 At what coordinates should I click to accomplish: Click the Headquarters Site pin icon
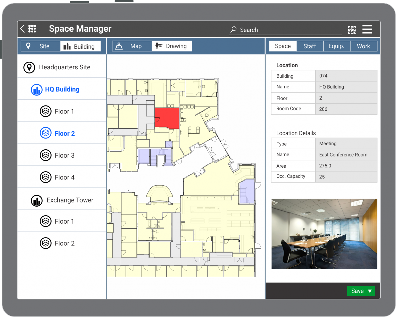pos(29,67)
